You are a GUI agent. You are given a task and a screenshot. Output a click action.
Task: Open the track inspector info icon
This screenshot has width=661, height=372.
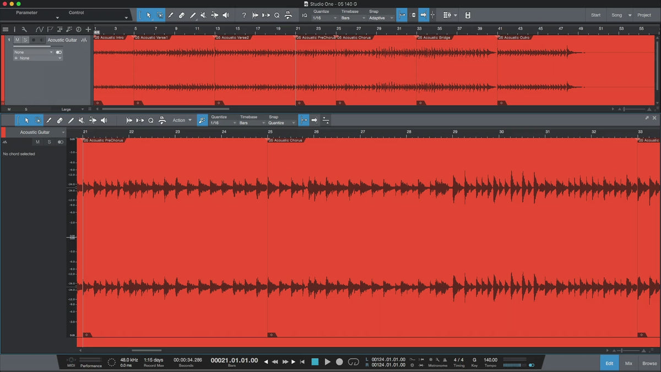pyautogui.click(x=15, y=29)
